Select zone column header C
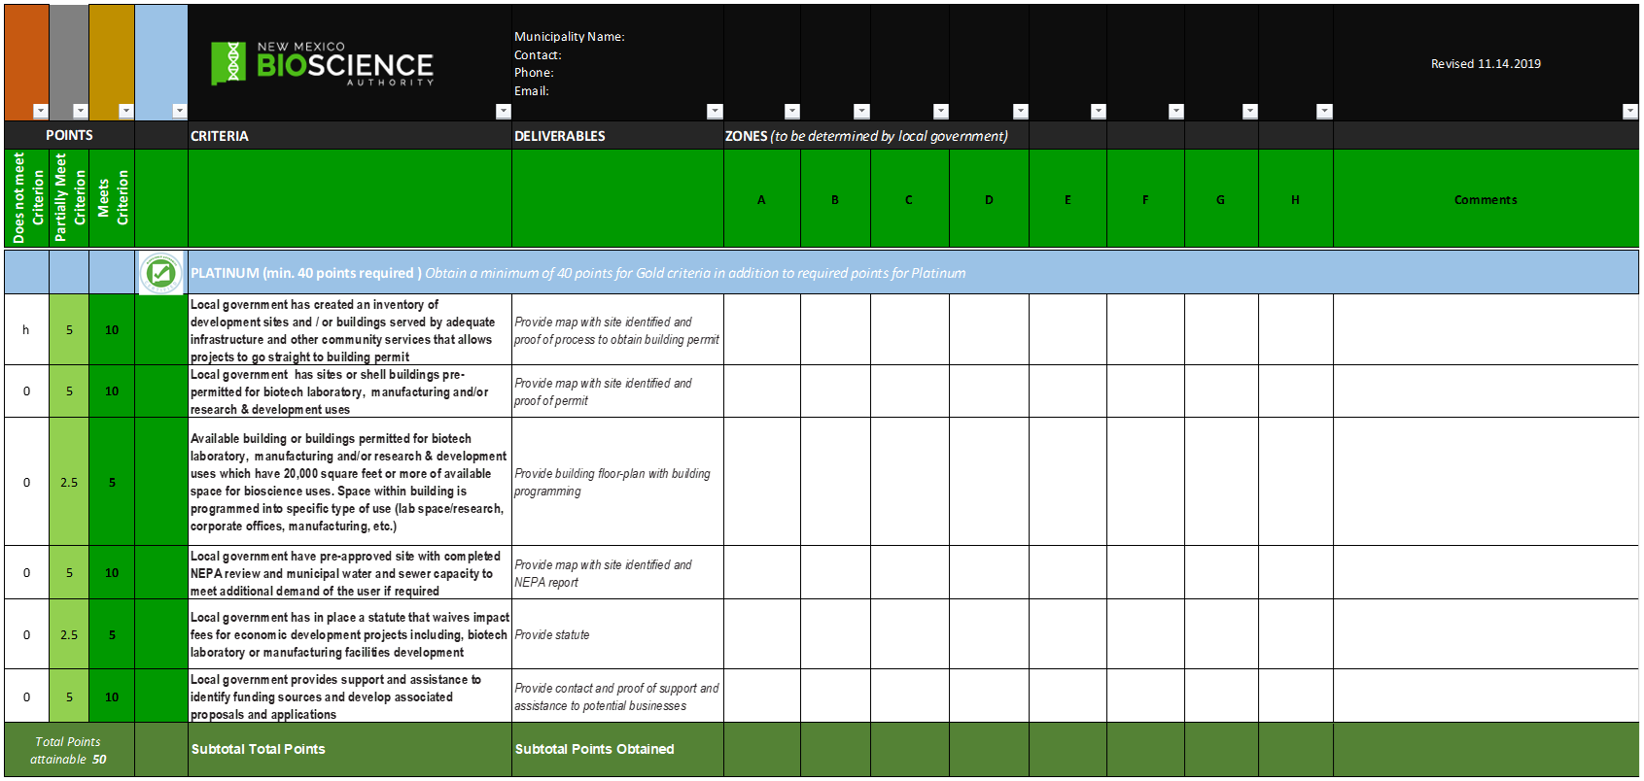Viewport: 1644px width, 781px height. pyautogui.click(x=909, y=198)
